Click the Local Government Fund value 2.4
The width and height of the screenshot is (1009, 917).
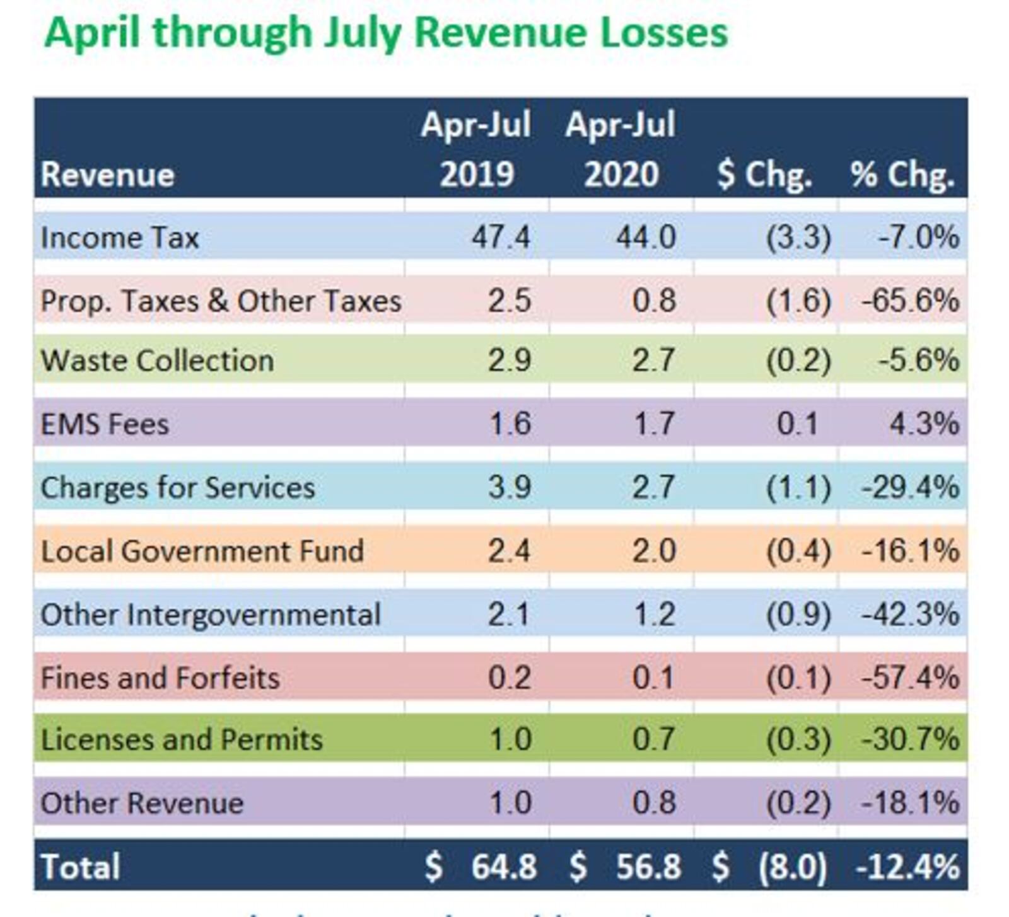[x=510, y=551]
